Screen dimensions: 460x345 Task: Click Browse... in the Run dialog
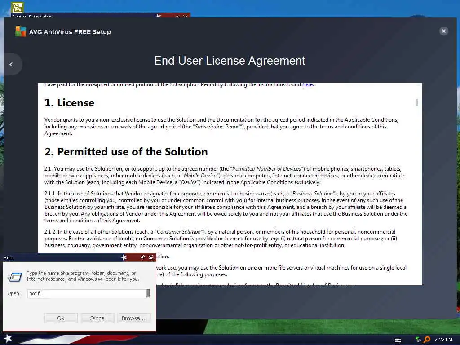pyautogui.click(x=133, y=318)
